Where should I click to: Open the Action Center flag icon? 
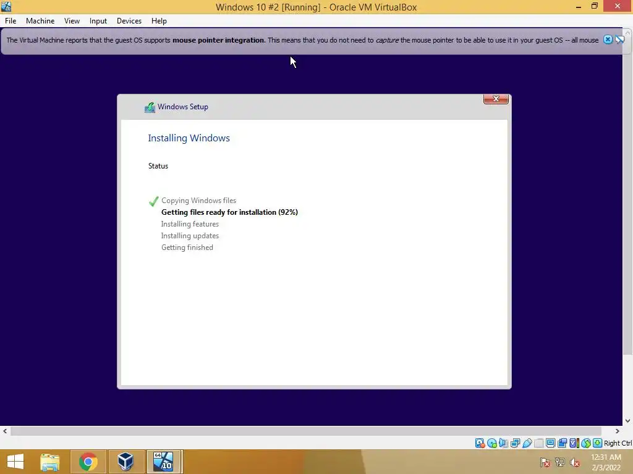[x=545, y=462]
